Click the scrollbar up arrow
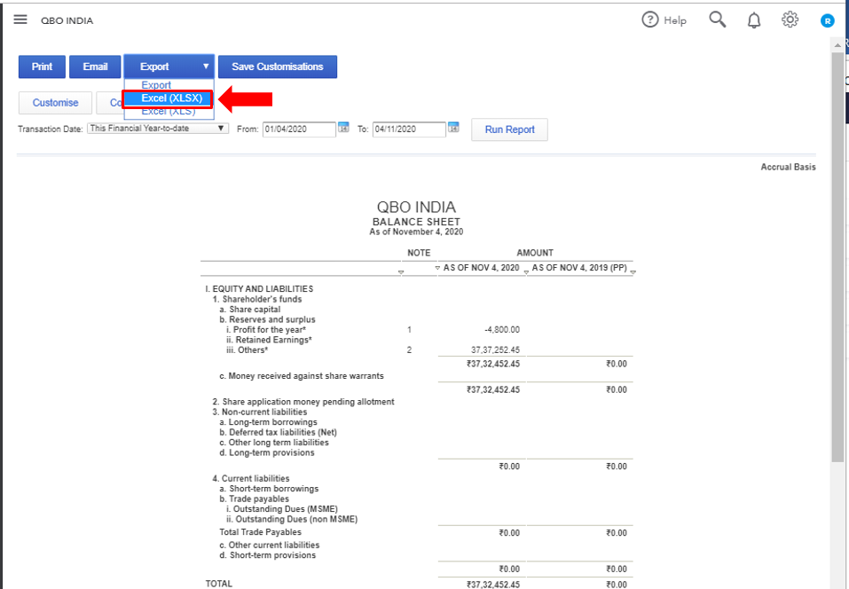Screen dimensions: 849x589 (837, 45)
